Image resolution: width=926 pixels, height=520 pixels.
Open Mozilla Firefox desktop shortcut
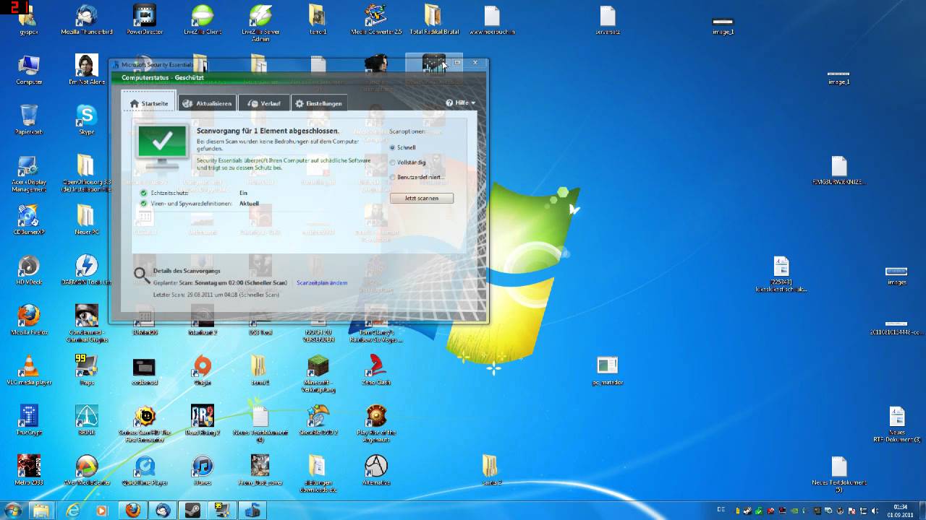[x=29, y=320]
